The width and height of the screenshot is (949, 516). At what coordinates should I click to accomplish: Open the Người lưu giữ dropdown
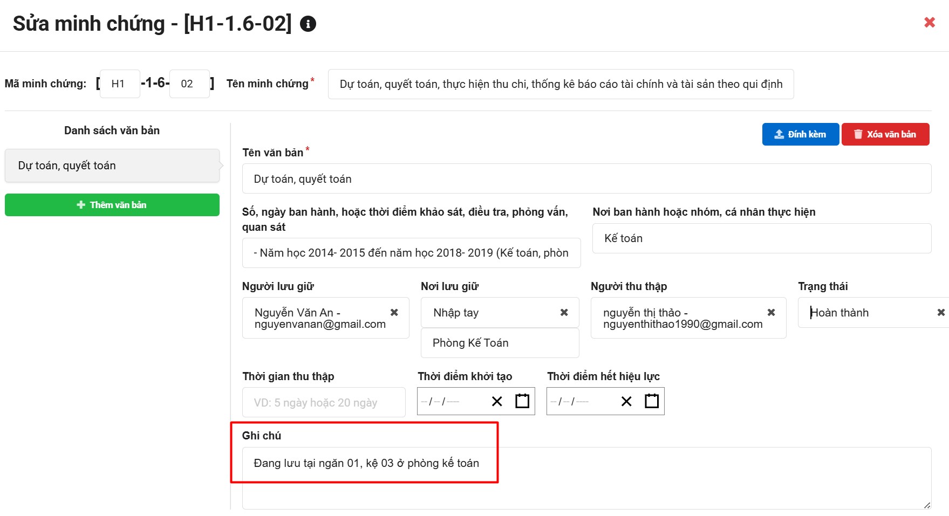click(318, 318)
